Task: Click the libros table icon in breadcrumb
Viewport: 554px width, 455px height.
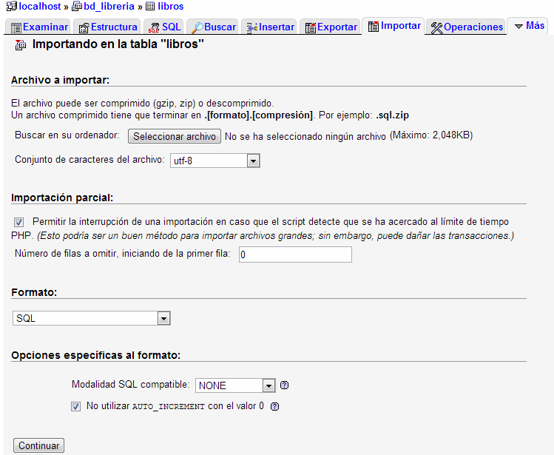Action: coord(150,6)
